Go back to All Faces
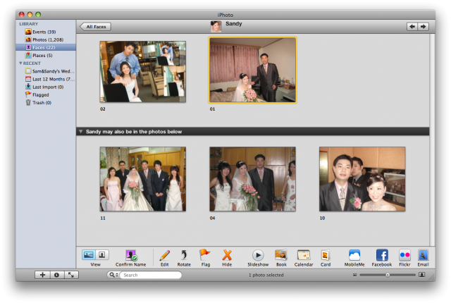This screenshot has height=303, width=451. coord(95,27)
